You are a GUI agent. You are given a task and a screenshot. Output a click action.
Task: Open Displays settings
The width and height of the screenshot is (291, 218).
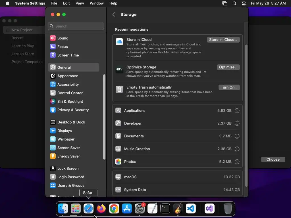74,131
